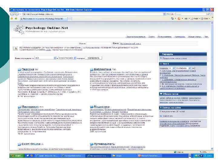The width and height of the screenshot is (218, 163).
Task: Open the Exam OnLine section folder icon
Action: 19,144
